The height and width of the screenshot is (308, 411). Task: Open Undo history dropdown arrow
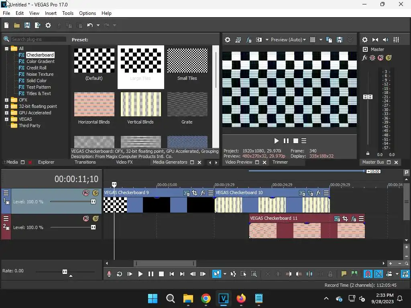[x=98, y=25]
